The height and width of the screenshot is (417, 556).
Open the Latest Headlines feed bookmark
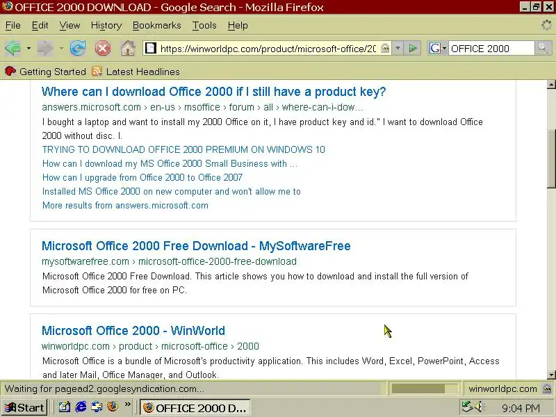coord(136,72)
